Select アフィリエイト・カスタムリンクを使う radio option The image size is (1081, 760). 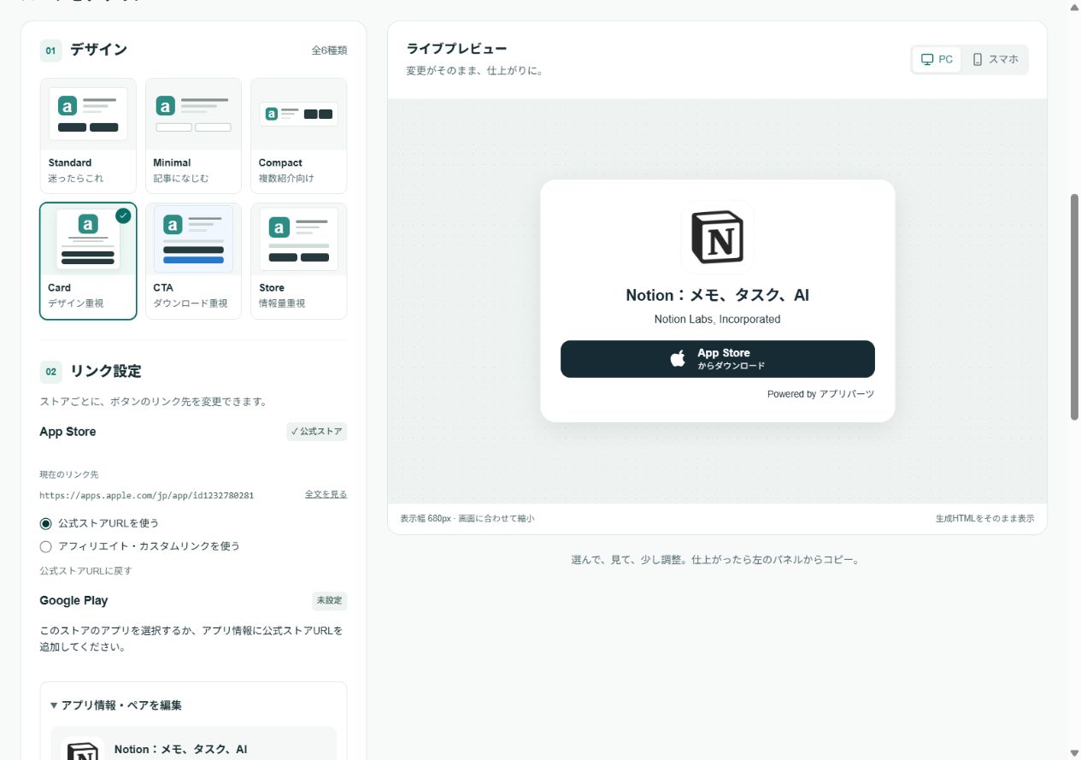pos(140,546)
